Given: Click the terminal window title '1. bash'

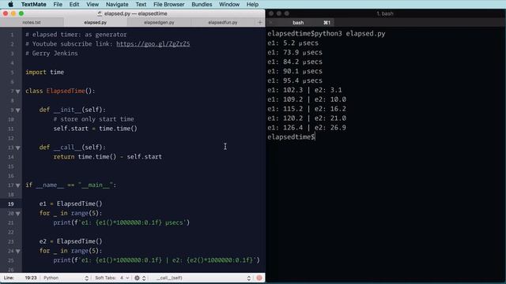Looking at the screenshot, I should 385,13.
